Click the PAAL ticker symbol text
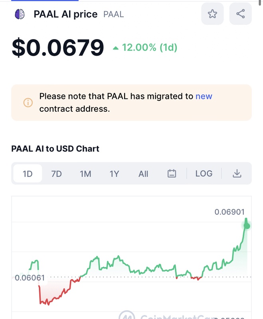Viewport: 263px width, 319px height. click(x=113, y=14)
